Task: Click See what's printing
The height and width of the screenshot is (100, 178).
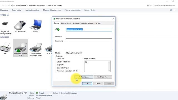Action: tap(32, 10)
